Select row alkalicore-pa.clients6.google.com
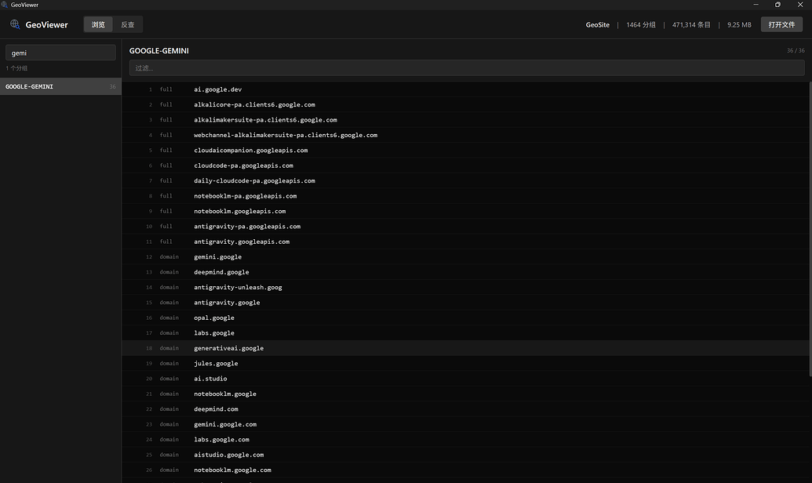Screen dimensions: 812x483 click(465, 104)
